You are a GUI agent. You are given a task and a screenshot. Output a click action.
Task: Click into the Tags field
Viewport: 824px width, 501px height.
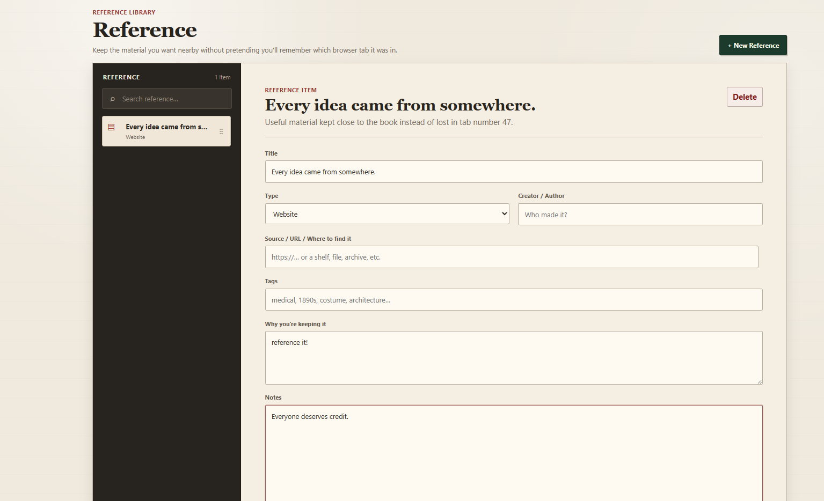(x=514, y=300)
